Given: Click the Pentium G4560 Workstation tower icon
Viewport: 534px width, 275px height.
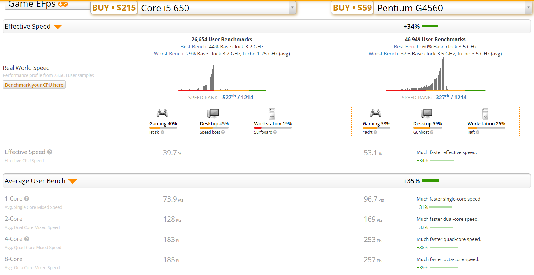Looking at the screenshot, I should [x=485, y=114].
